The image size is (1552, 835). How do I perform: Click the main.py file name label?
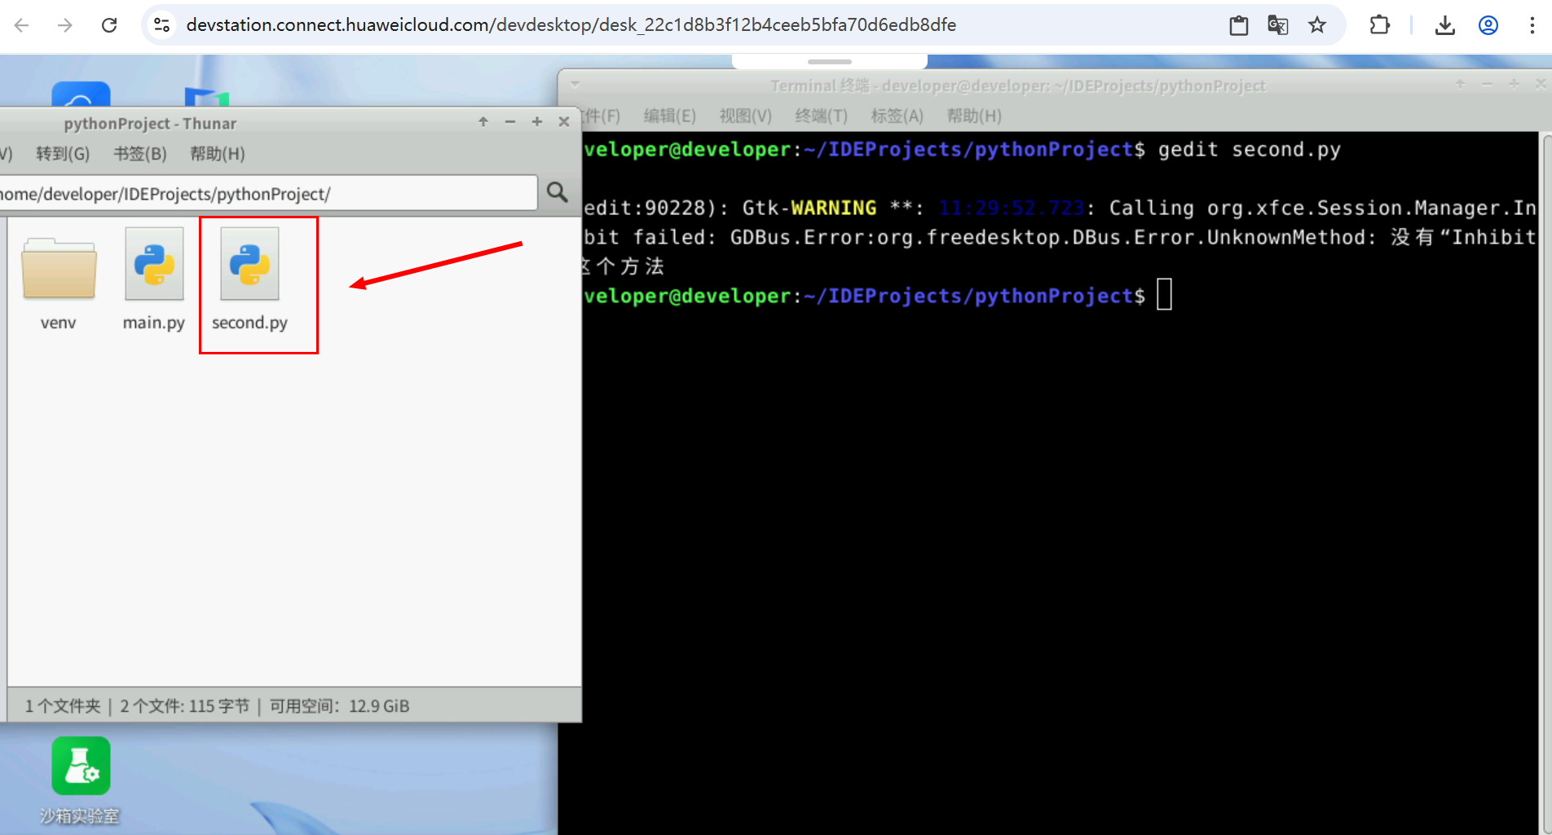tap(154, 323)
